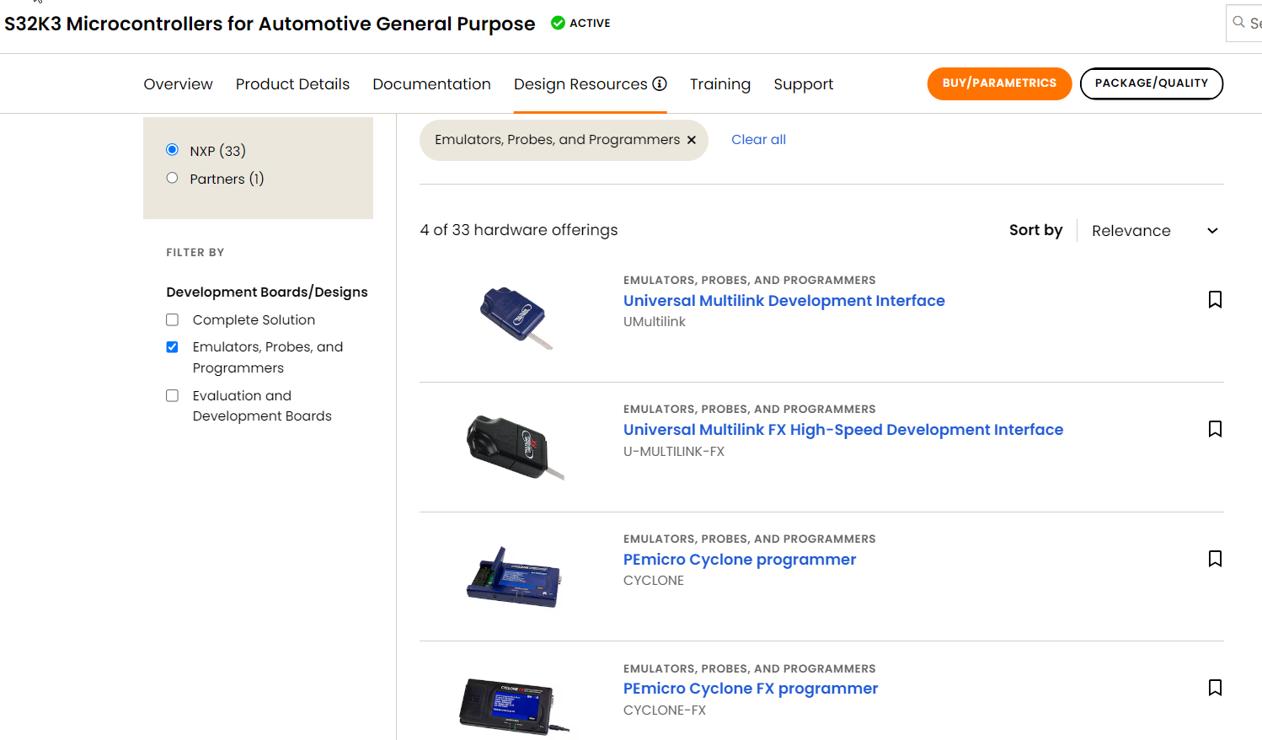Image resolution: width=1262 pixels, height=740 pixels.
Task: Click the Clear all link
Action: coord(758,140)
